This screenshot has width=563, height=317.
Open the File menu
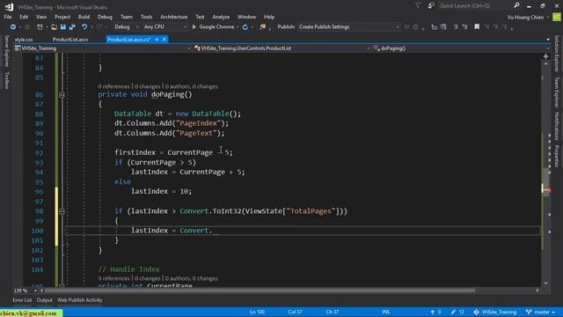[8, 17]
